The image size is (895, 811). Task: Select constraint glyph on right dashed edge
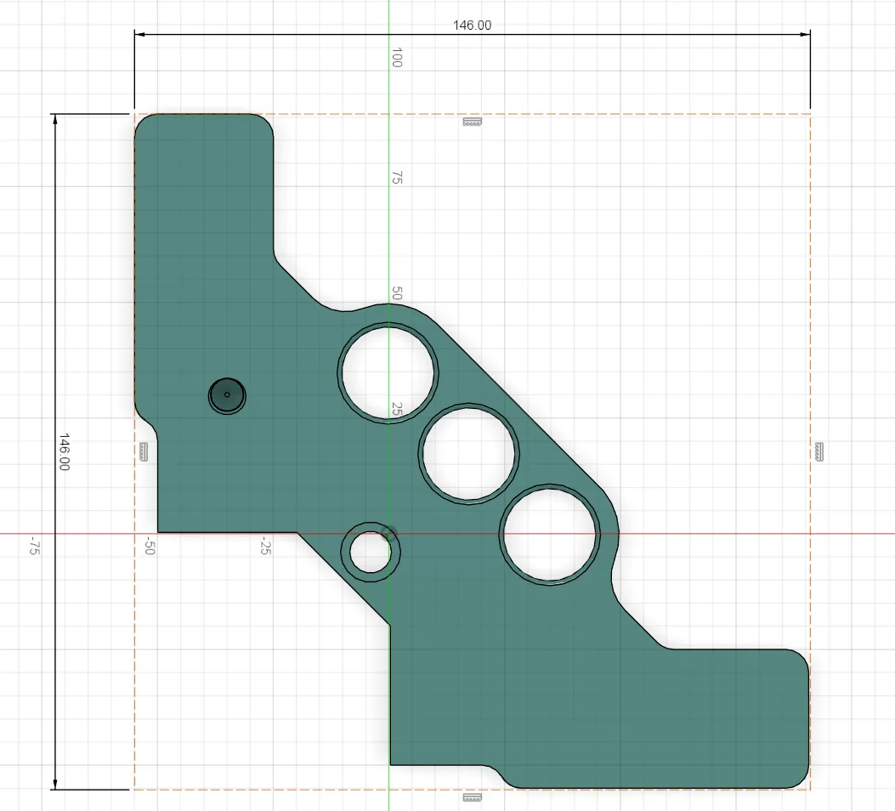[819, 452]
